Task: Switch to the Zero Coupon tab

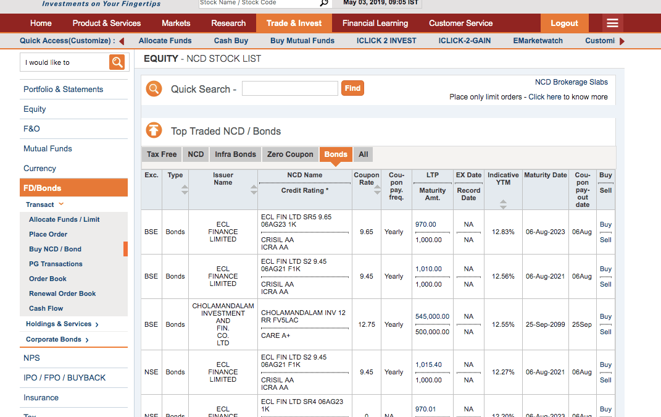Action: click(290, 154)
